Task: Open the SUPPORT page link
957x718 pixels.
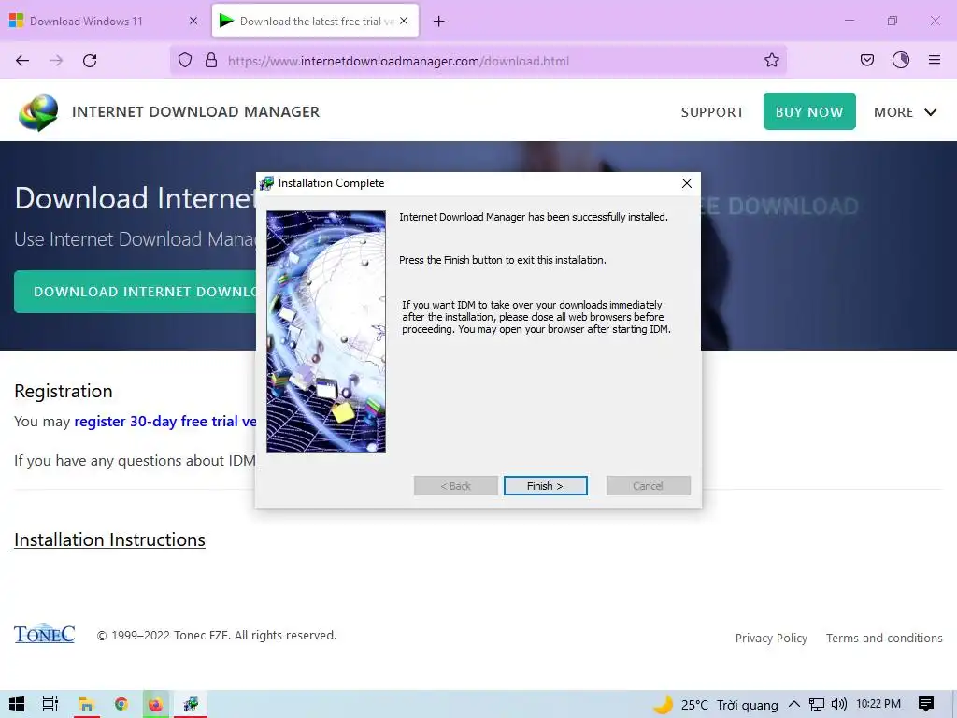Action: 712,112
